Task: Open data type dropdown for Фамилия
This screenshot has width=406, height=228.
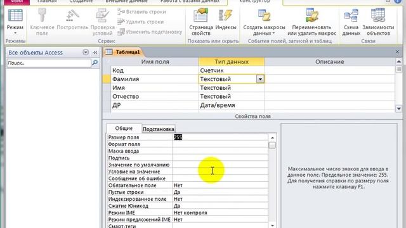Action: 260,79
